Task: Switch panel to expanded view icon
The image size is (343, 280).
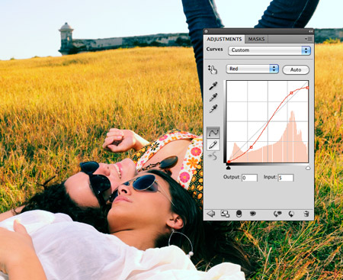Action: (x=225, y=214)
